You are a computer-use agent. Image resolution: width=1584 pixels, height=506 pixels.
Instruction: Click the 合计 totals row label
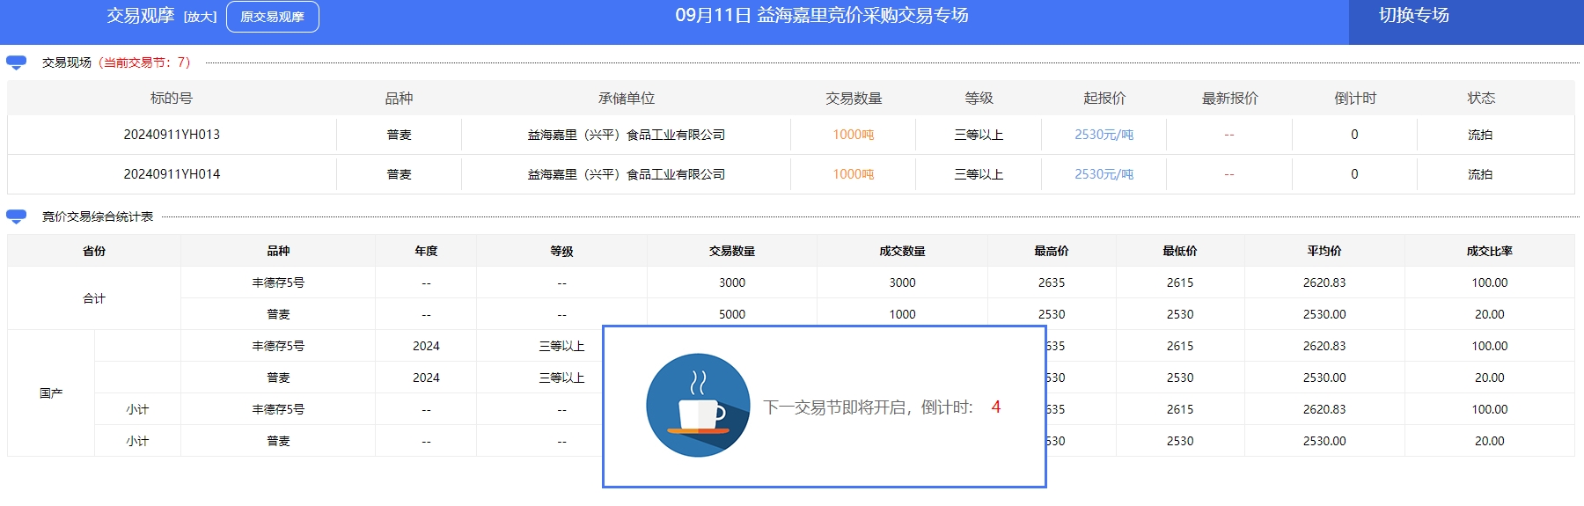(x=94, y=298)
